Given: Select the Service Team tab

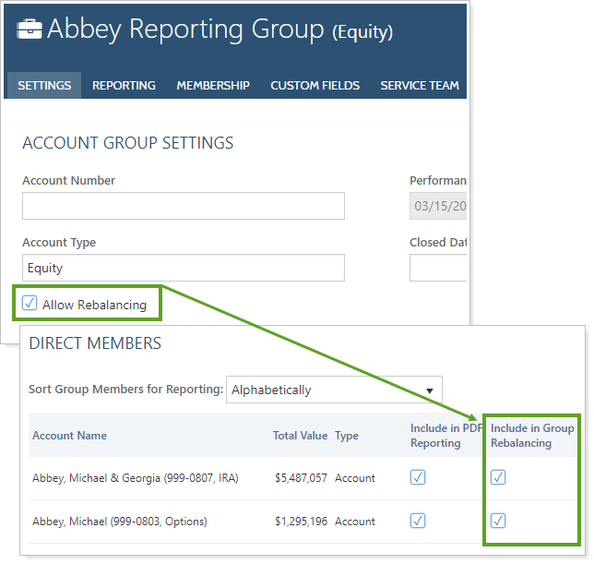Looking at the screenshot, I should tap(419, 85).
